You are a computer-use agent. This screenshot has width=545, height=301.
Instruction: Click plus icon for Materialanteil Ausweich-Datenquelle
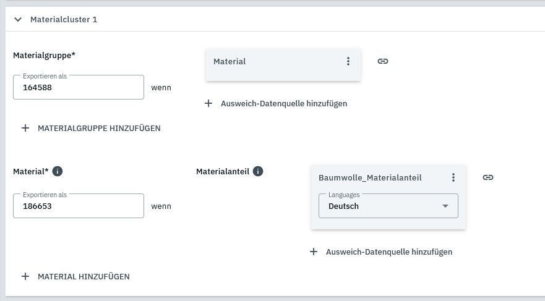[x=314, y=252]
